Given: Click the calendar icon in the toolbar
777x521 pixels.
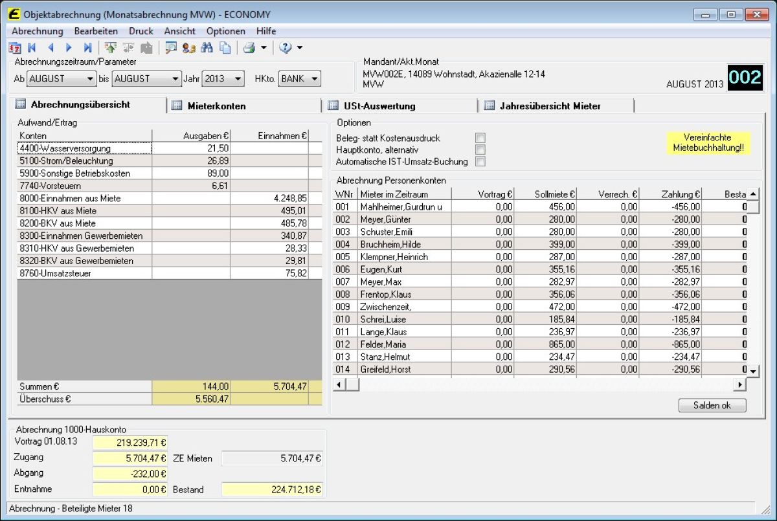Looking at the screenshot, I should 15,48.
